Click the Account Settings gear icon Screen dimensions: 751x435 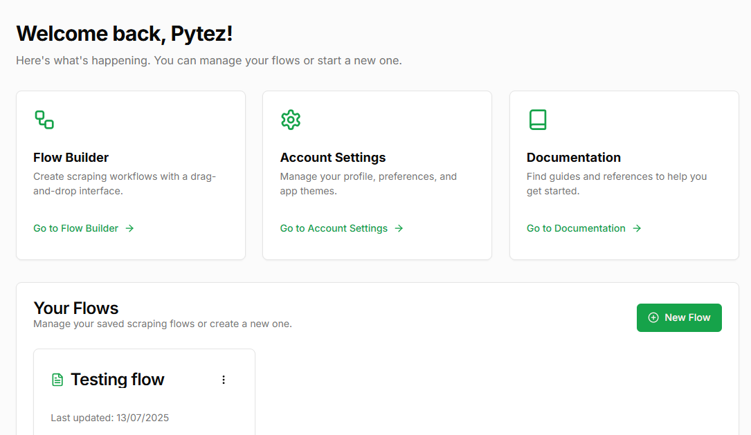(x=291, y=120)
